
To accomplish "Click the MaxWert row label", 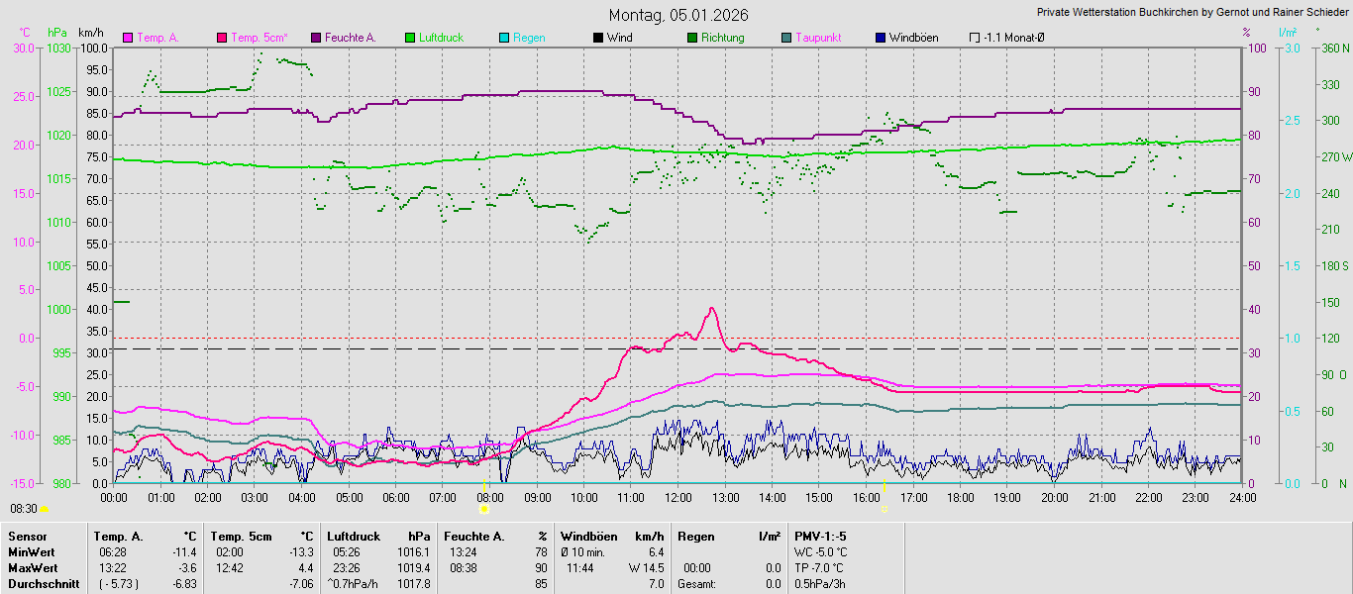I will click(x=32, y=567).
